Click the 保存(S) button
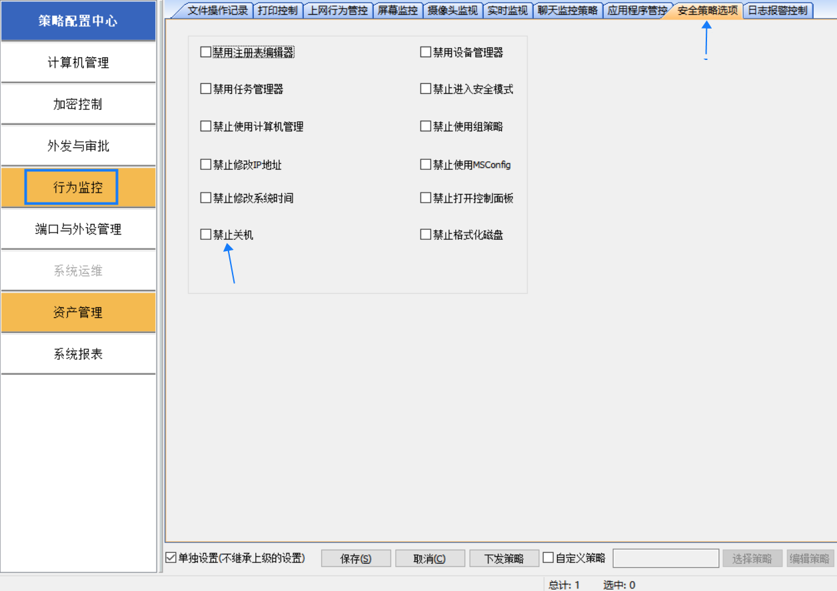Viewport: 837px width, 591px height. (x=356, y=558)
